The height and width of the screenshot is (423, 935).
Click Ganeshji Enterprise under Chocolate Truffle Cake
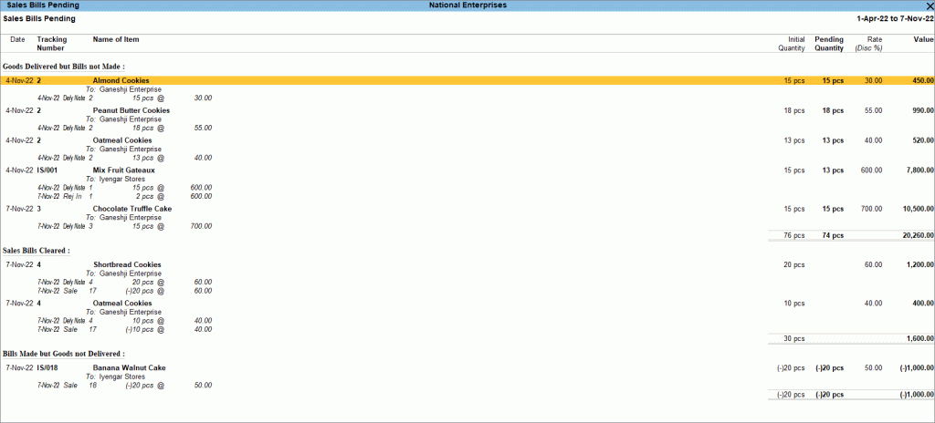click(130, 218)
